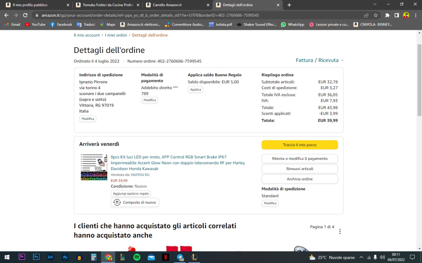Click the Traccia il mio pacco button

[x=299, y=145]
